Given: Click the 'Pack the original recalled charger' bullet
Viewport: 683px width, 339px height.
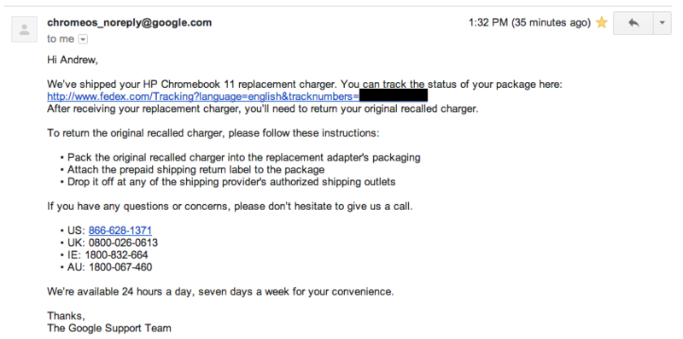Looking at the screenshot, I should coord(241,157).
